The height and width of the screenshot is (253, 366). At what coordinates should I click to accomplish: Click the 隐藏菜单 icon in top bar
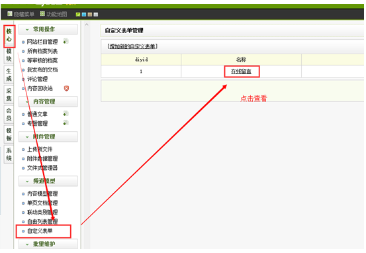(x=9, y=14)
